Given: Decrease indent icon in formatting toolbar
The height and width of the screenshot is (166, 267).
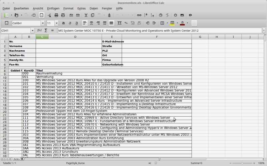Looking at the screenshot, I should (148, 23).
